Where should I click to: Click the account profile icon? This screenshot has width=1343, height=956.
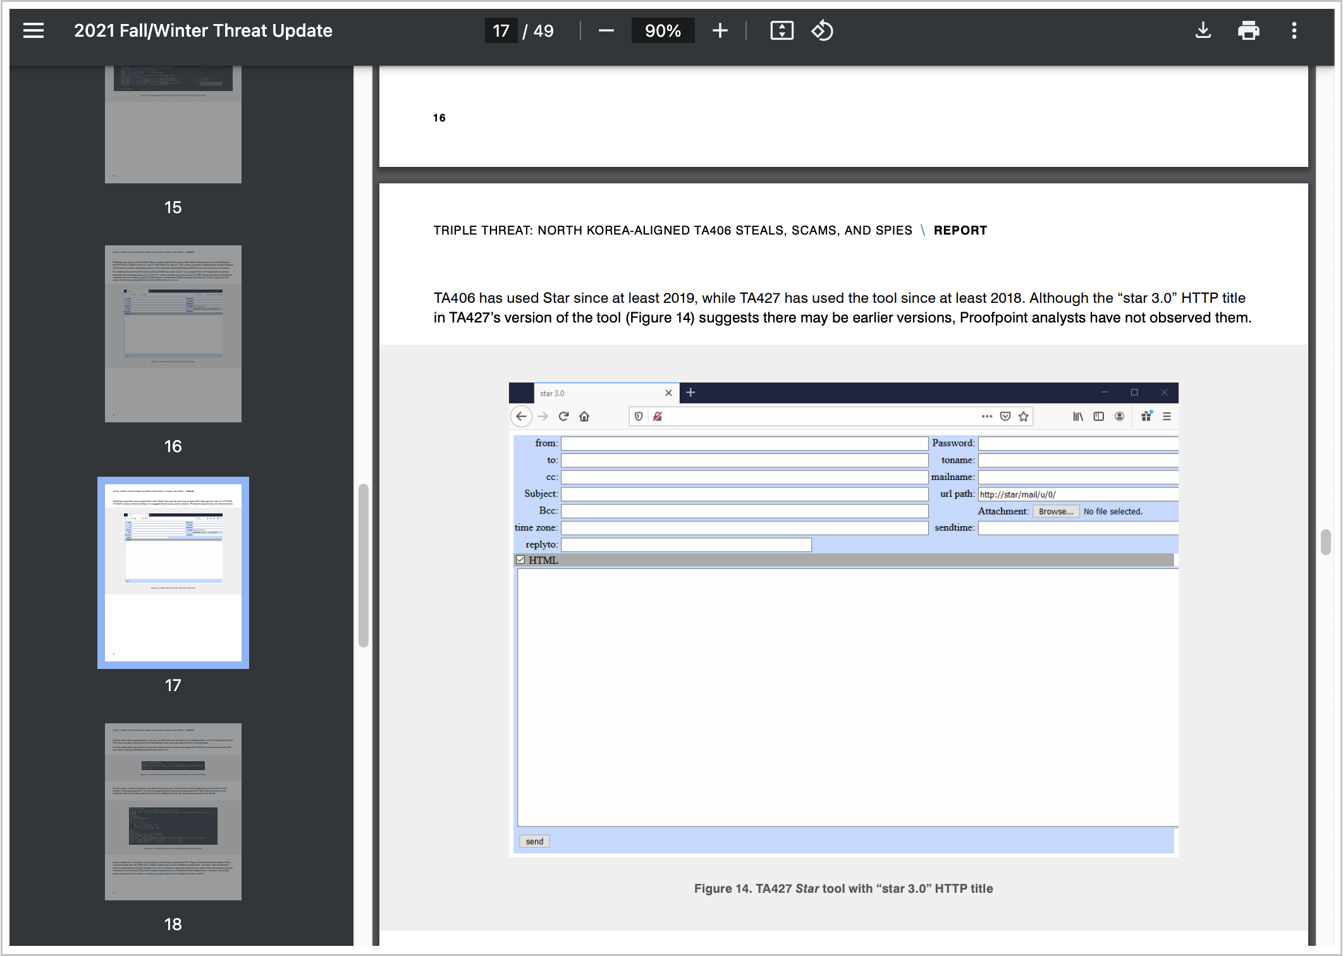pyautogui.click(x=1119, y=416)
